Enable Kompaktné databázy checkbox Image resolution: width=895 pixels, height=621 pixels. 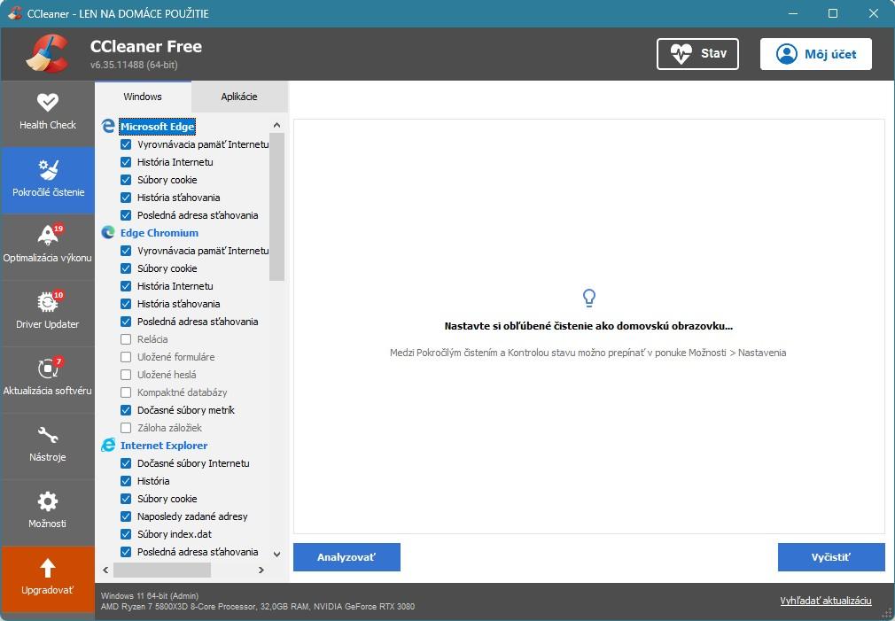[x=126, y=392]
